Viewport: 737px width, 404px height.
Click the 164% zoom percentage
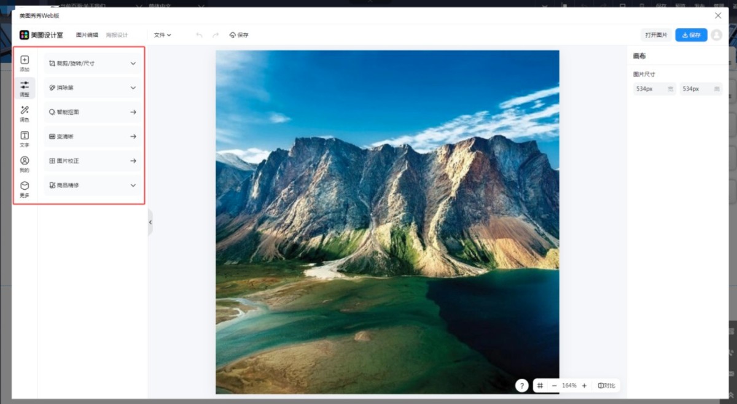point(569,386)
